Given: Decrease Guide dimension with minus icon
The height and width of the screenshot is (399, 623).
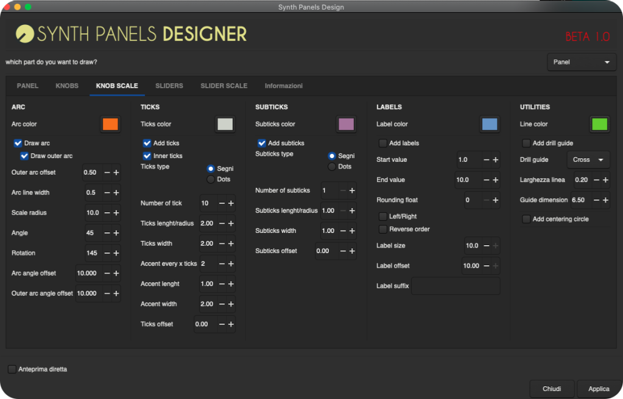Looking at the screenshot, I should click(x=596, y=200).
